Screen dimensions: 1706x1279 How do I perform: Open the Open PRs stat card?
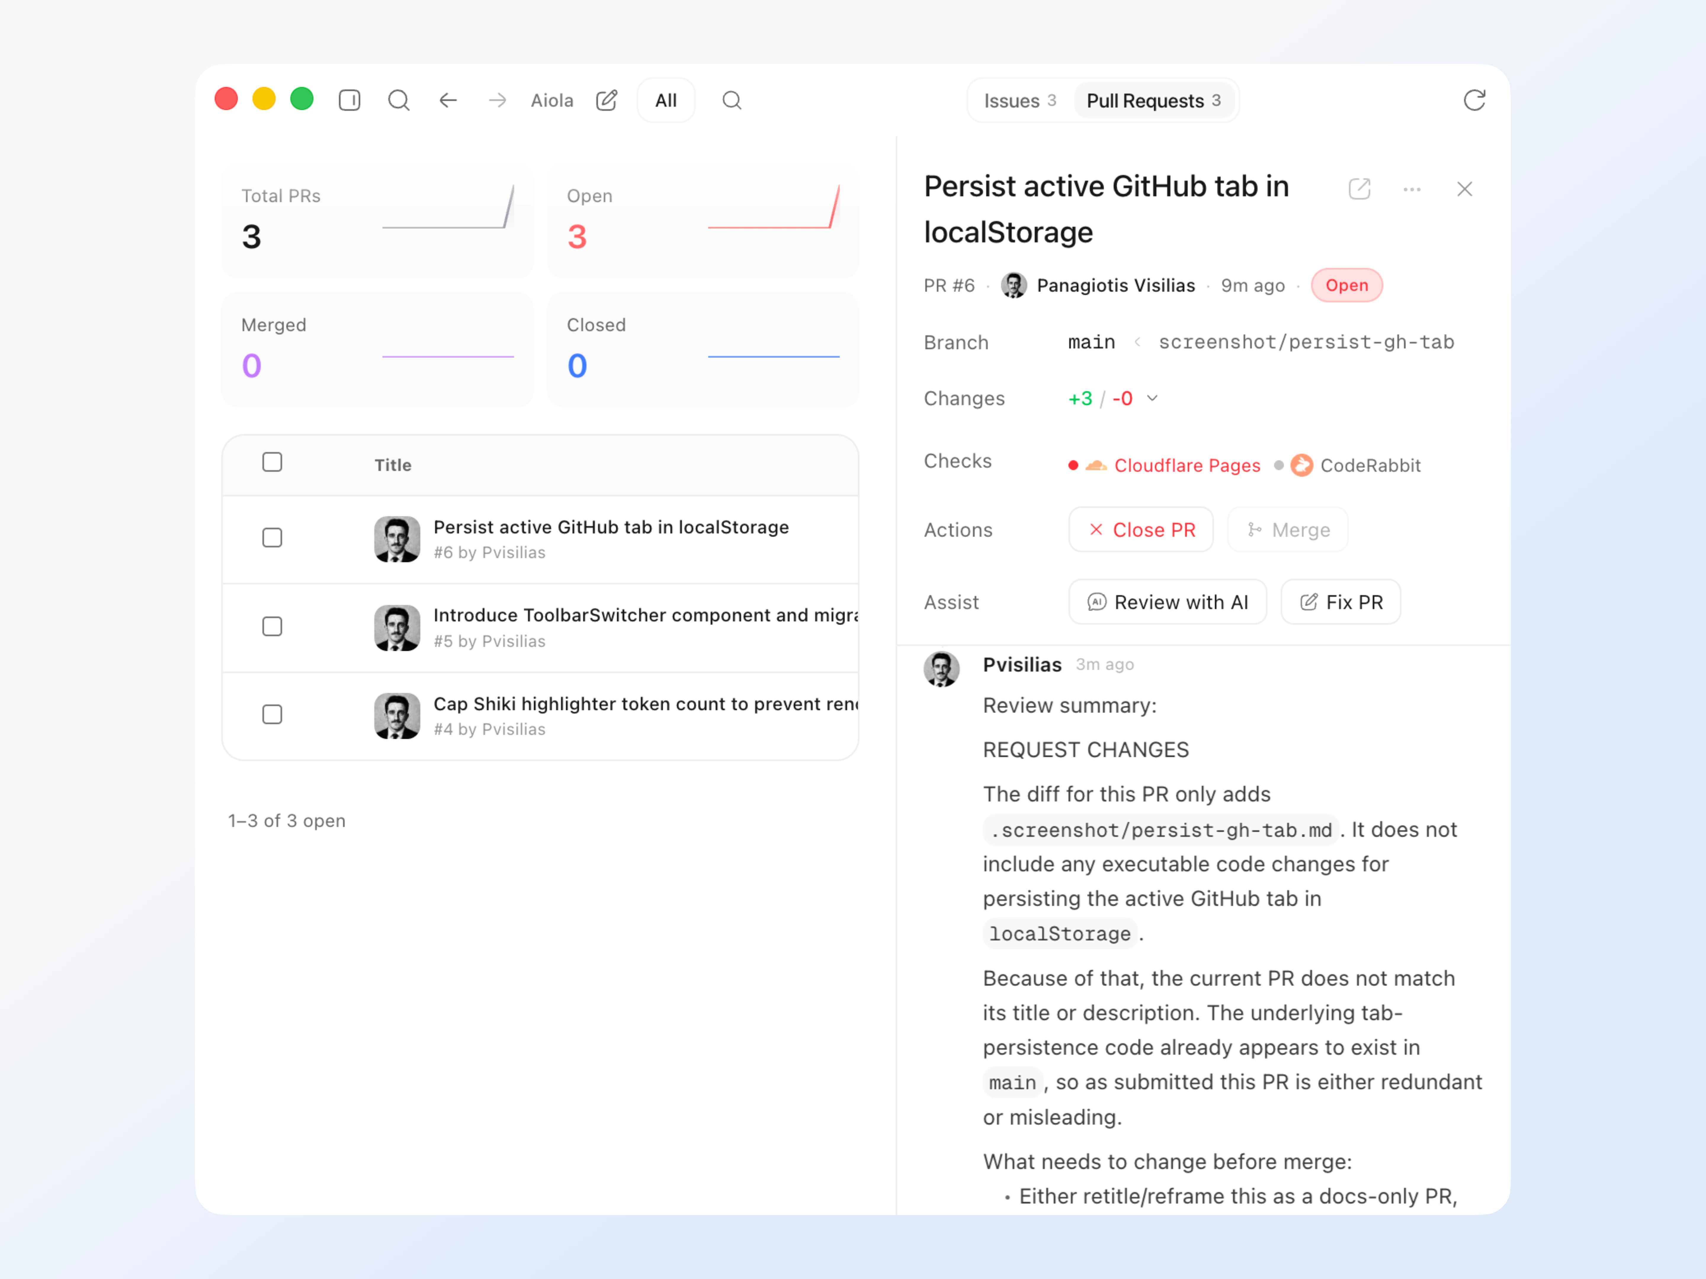tap(703, 221)
